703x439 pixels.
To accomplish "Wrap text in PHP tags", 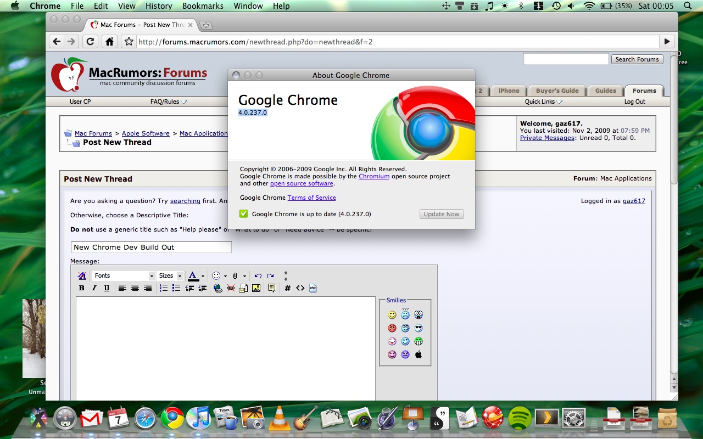I will [313, 288].
